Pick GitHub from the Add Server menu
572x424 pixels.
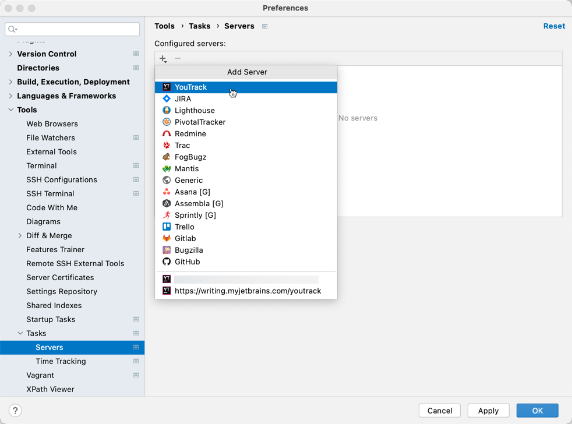point(186,262)
